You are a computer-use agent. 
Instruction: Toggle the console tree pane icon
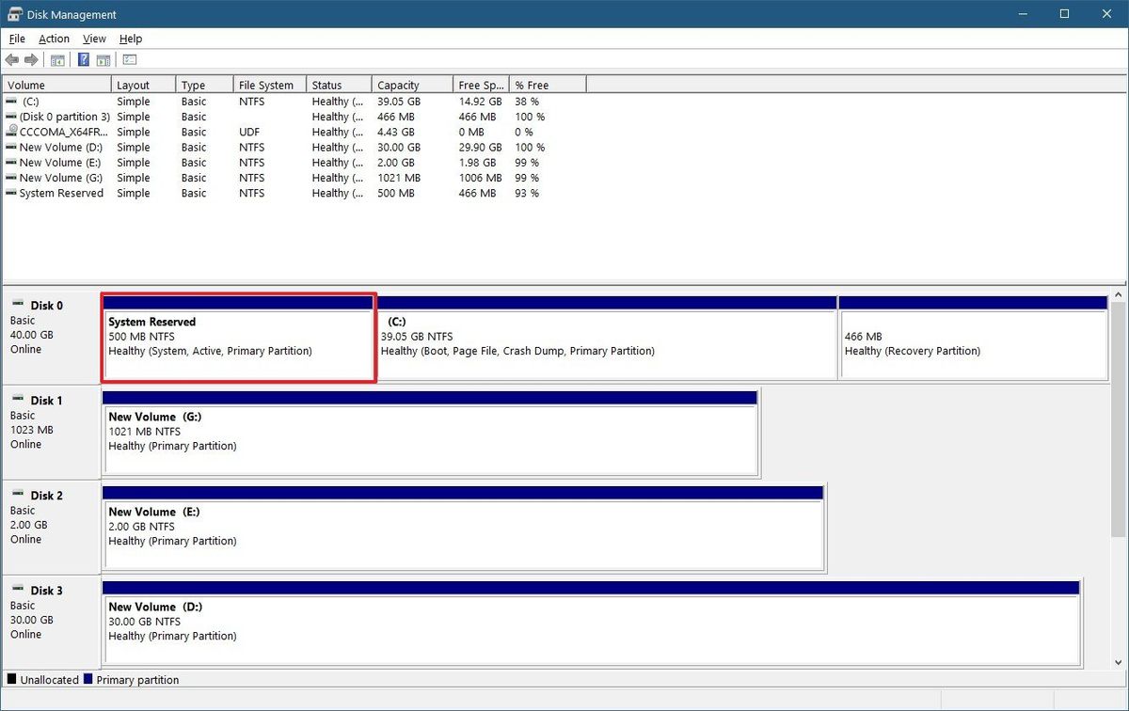pos(57,59)
